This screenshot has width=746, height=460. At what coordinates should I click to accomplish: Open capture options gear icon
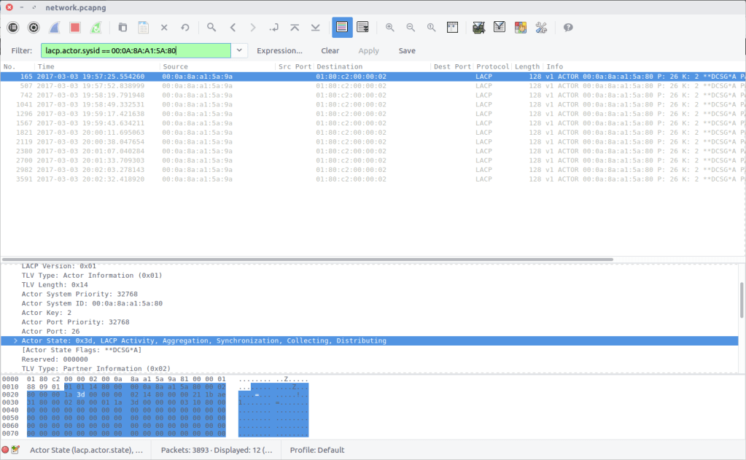(34, 28)
